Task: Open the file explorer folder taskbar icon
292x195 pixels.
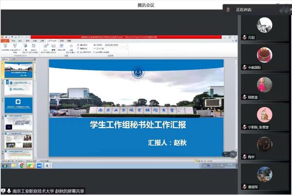Action: pos(14,166)
